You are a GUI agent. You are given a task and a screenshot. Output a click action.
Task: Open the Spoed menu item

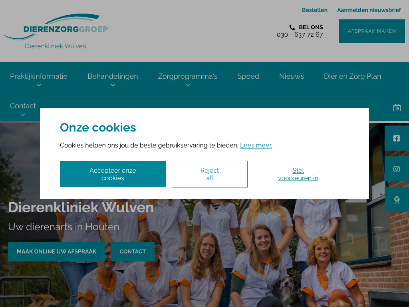tap(248, 76)
